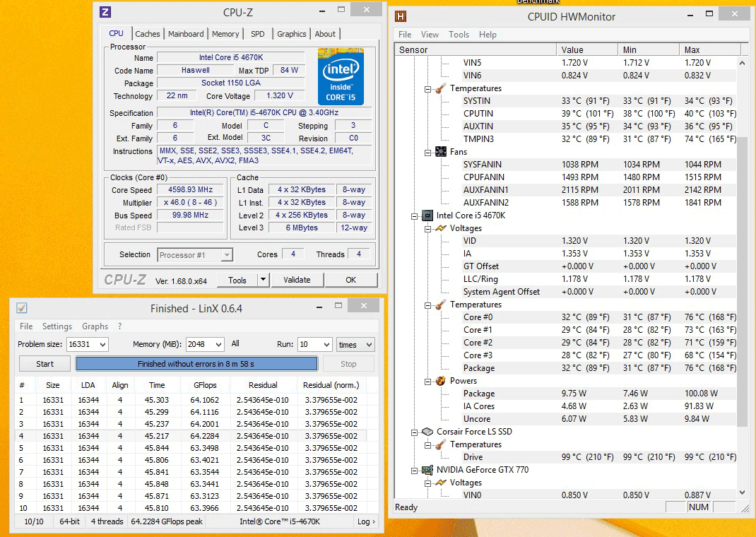Click the NVIDIA GeForce GTX 770 card icon

pyautogui.click(x=427, y=470)
